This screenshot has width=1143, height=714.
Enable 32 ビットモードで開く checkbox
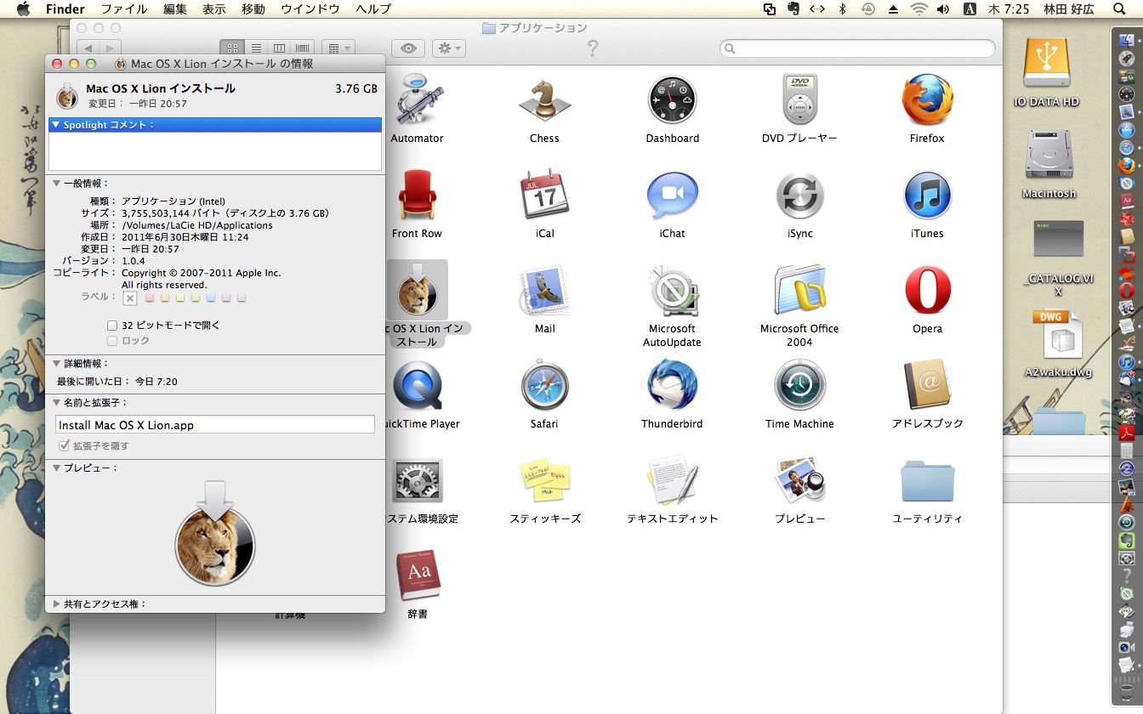coord(112,326)
